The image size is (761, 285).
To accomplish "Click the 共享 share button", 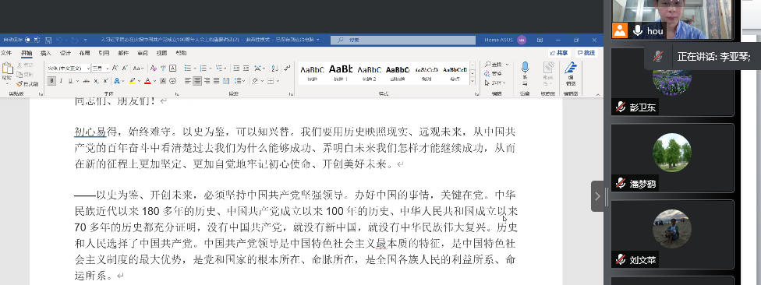I will coord(558,53).
